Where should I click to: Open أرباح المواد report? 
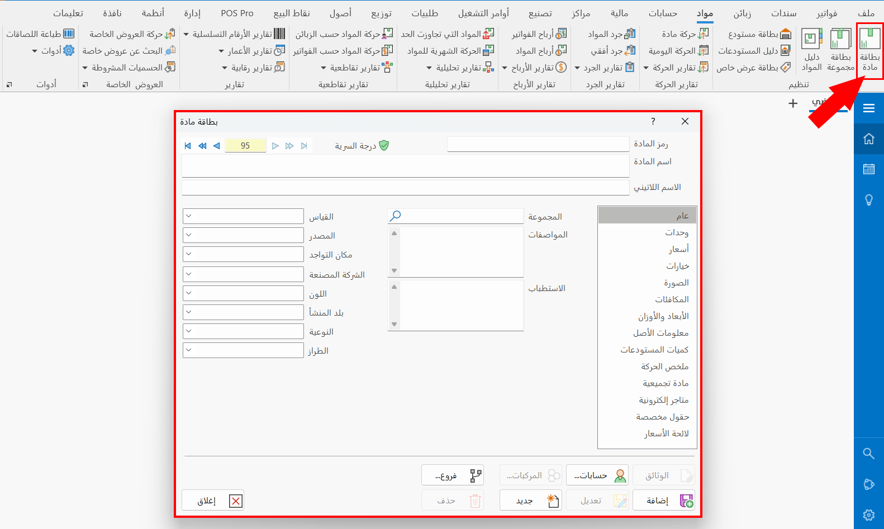pyautogui.click(x=541, y=51)
